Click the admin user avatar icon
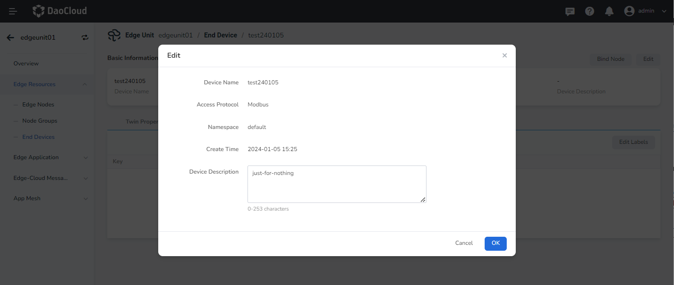The height and width of the screenshot is (285, 674). tap(629, 11)
